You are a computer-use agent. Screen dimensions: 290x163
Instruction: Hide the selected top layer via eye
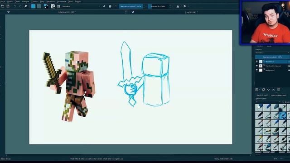[257, 62]
